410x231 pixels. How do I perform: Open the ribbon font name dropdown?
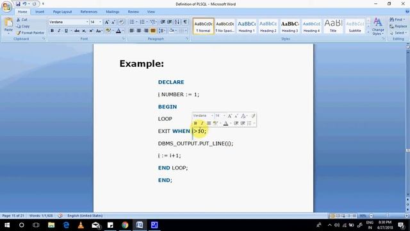click(x=87, y=22)
